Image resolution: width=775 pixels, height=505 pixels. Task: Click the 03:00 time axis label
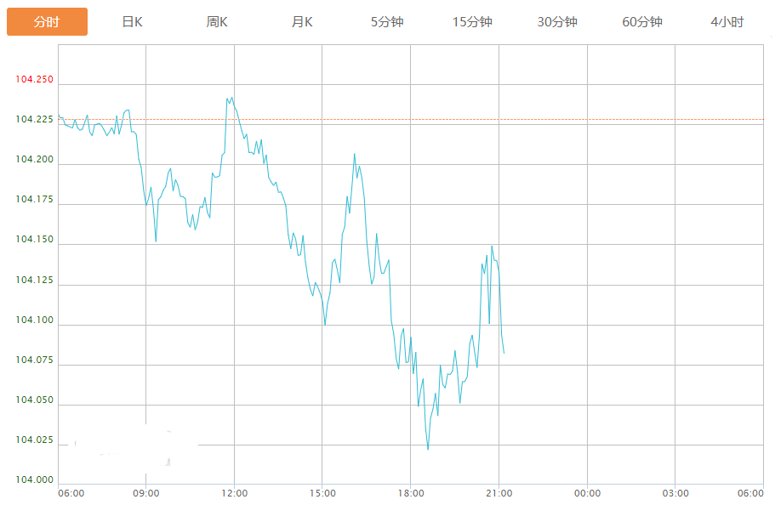point(675,493)
